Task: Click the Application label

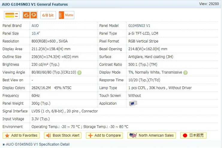Action: [108, 103]
